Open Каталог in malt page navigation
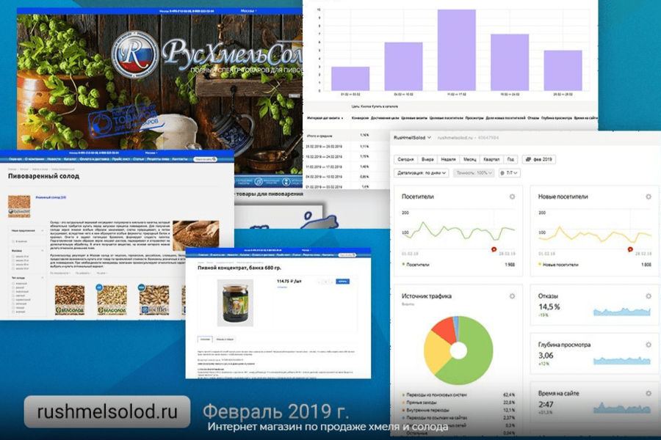 coord(70,159)
